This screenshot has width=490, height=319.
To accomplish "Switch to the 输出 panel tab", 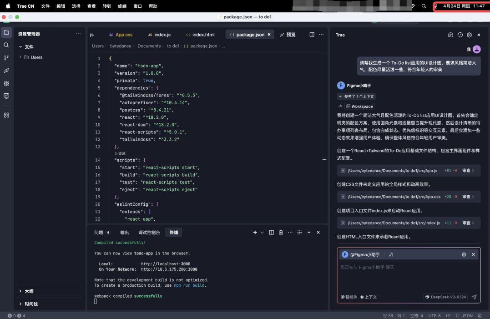I will coord(125,233).
